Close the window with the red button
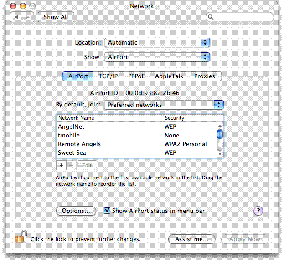Viewport: 284px width, 263px height. (x=13, y=6)
